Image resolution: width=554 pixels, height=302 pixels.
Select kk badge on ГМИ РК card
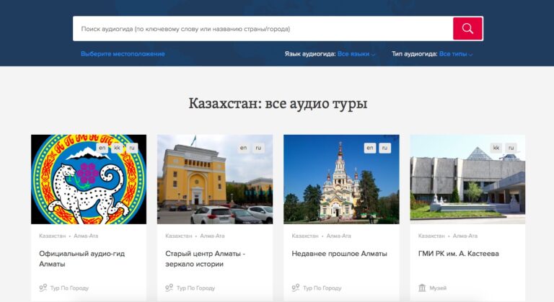(496, 148)
